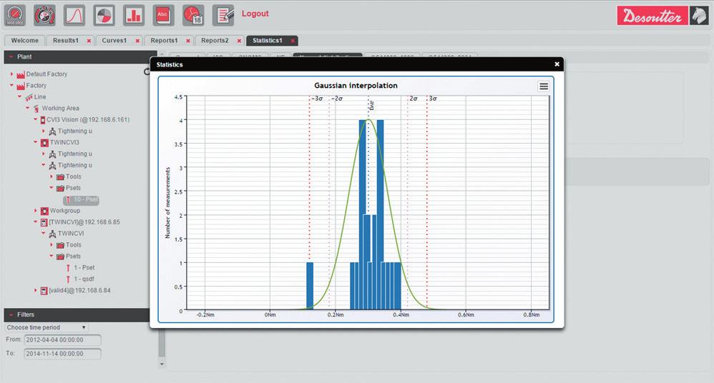Select the TWINCVI3 controller item

(x=64, y=142)
